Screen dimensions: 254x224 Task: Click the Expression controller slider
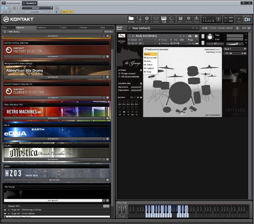point(136,90)
